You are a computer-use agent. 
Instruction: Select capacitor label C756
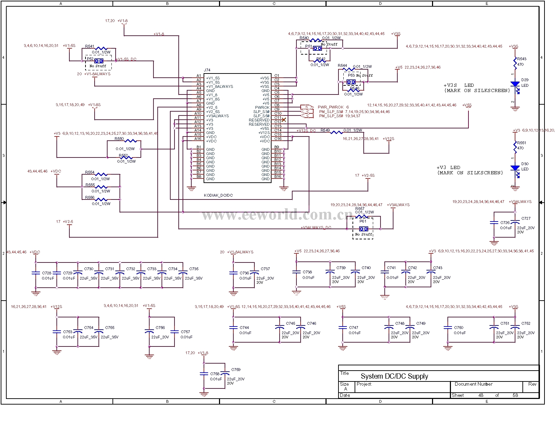click(160, 328)
